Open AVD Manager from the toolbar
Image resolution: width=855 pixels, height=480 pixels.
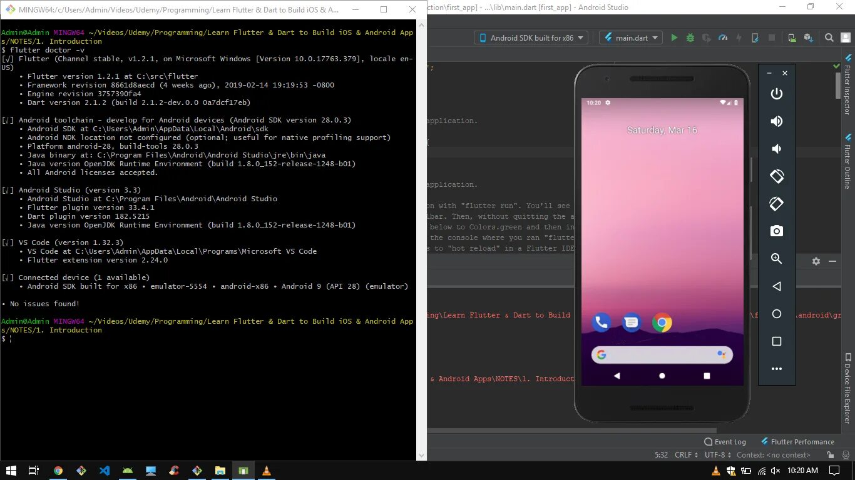[x=792, y=37]
